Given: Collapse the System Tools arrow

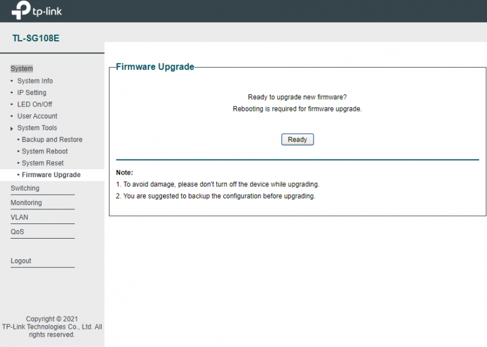Looking at the screenshot, I should [x=12, y=128].
